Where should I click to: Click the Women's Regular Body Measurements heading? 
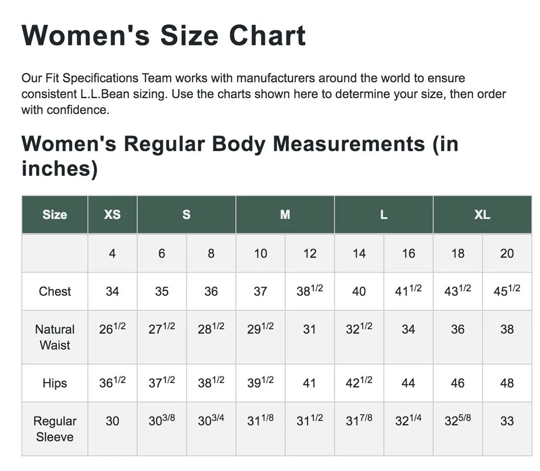coord(240,156)
